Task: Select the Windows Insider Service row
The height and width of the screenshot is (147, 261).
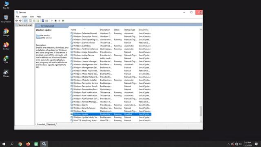Action: point(111,55)
